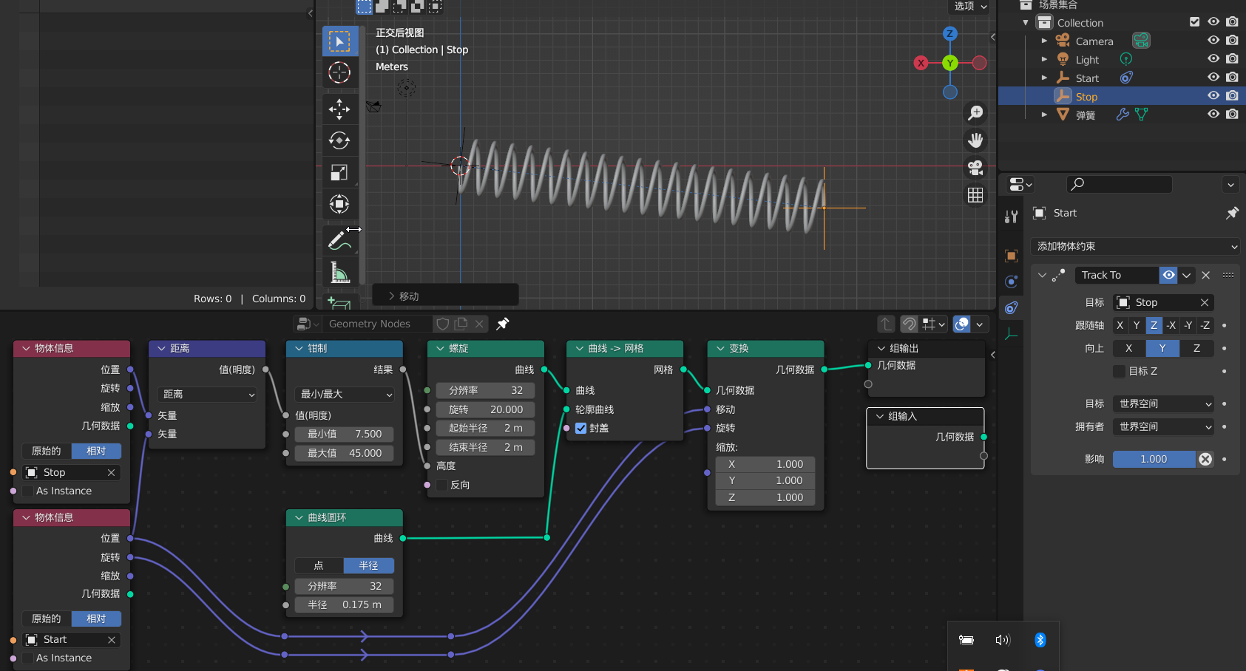Open the node editor overlay button
Image resolution: width=1246 pixels, height=671 pixels.
pos(962,324)
